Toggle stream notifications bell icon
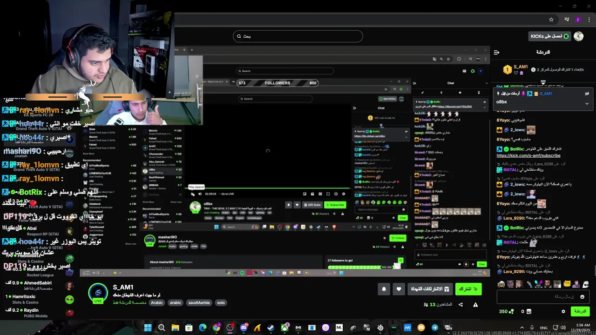 384,289
